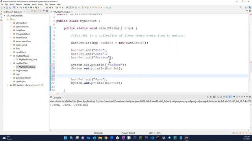Image resolution: width=252 pixels, height=141 pixels.
Task: Click the Filter icon in Project Explorer
Action: point(38,11)
